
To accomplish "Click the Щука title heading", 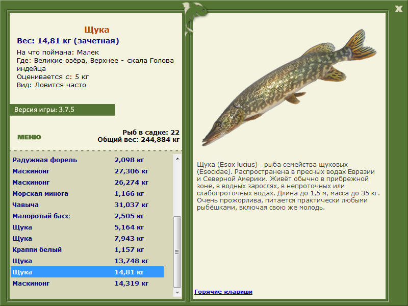I will click(96, 30).
